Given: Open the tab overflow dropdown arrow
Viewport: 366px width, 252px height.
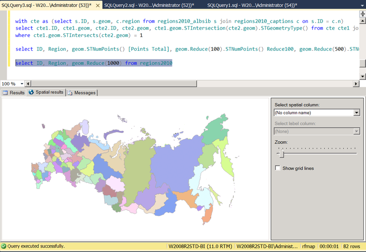Looking at the screenshot, I should tap(362, 5).
